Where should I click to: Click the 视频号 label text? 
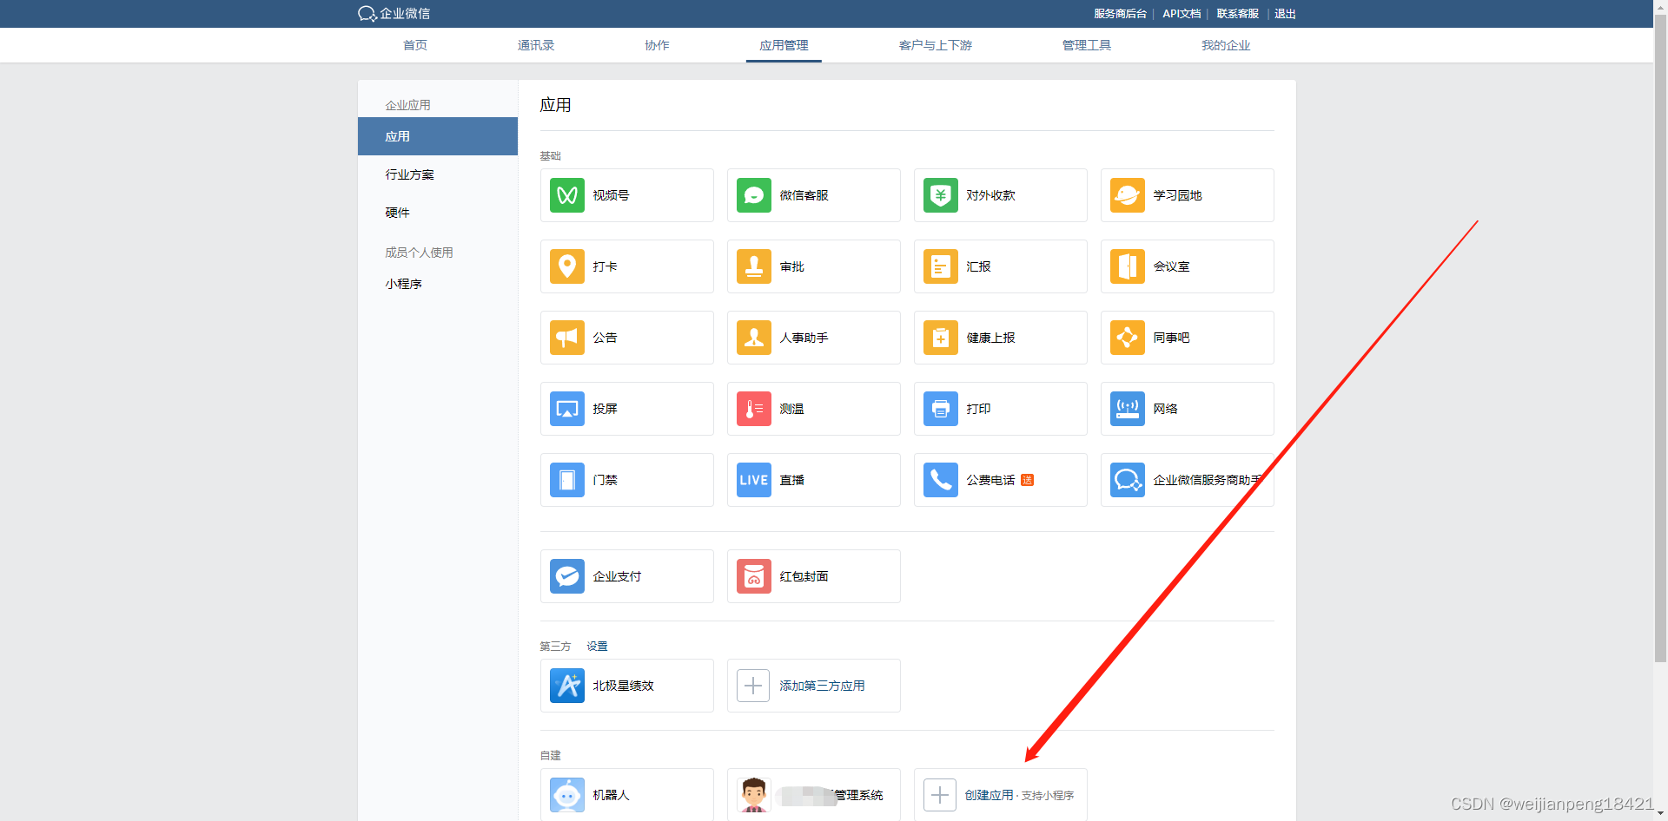point(611,195)
